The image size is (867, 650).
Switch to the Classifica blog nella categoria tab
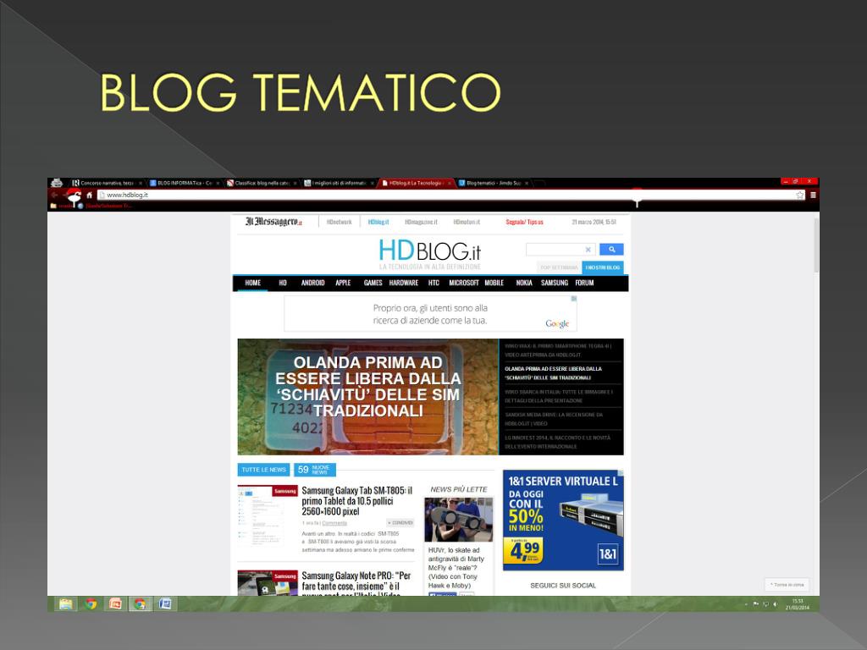click(x=262, y=183)
